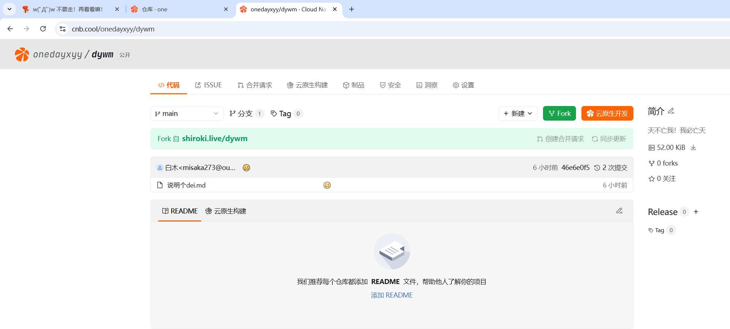This screenshot has width=730, height=329.
Task: Click the green Fork button
Action: click(x=559, y=114)
